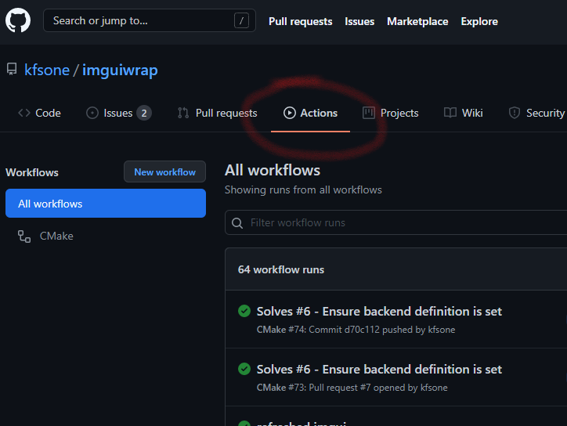Click the 64 workflow runs heading
Viewport: 567px width, 426px height.
tap(281, 270)
